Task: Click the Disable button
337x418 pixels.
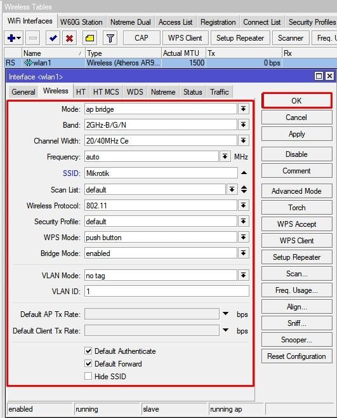Action: point(296,154)
